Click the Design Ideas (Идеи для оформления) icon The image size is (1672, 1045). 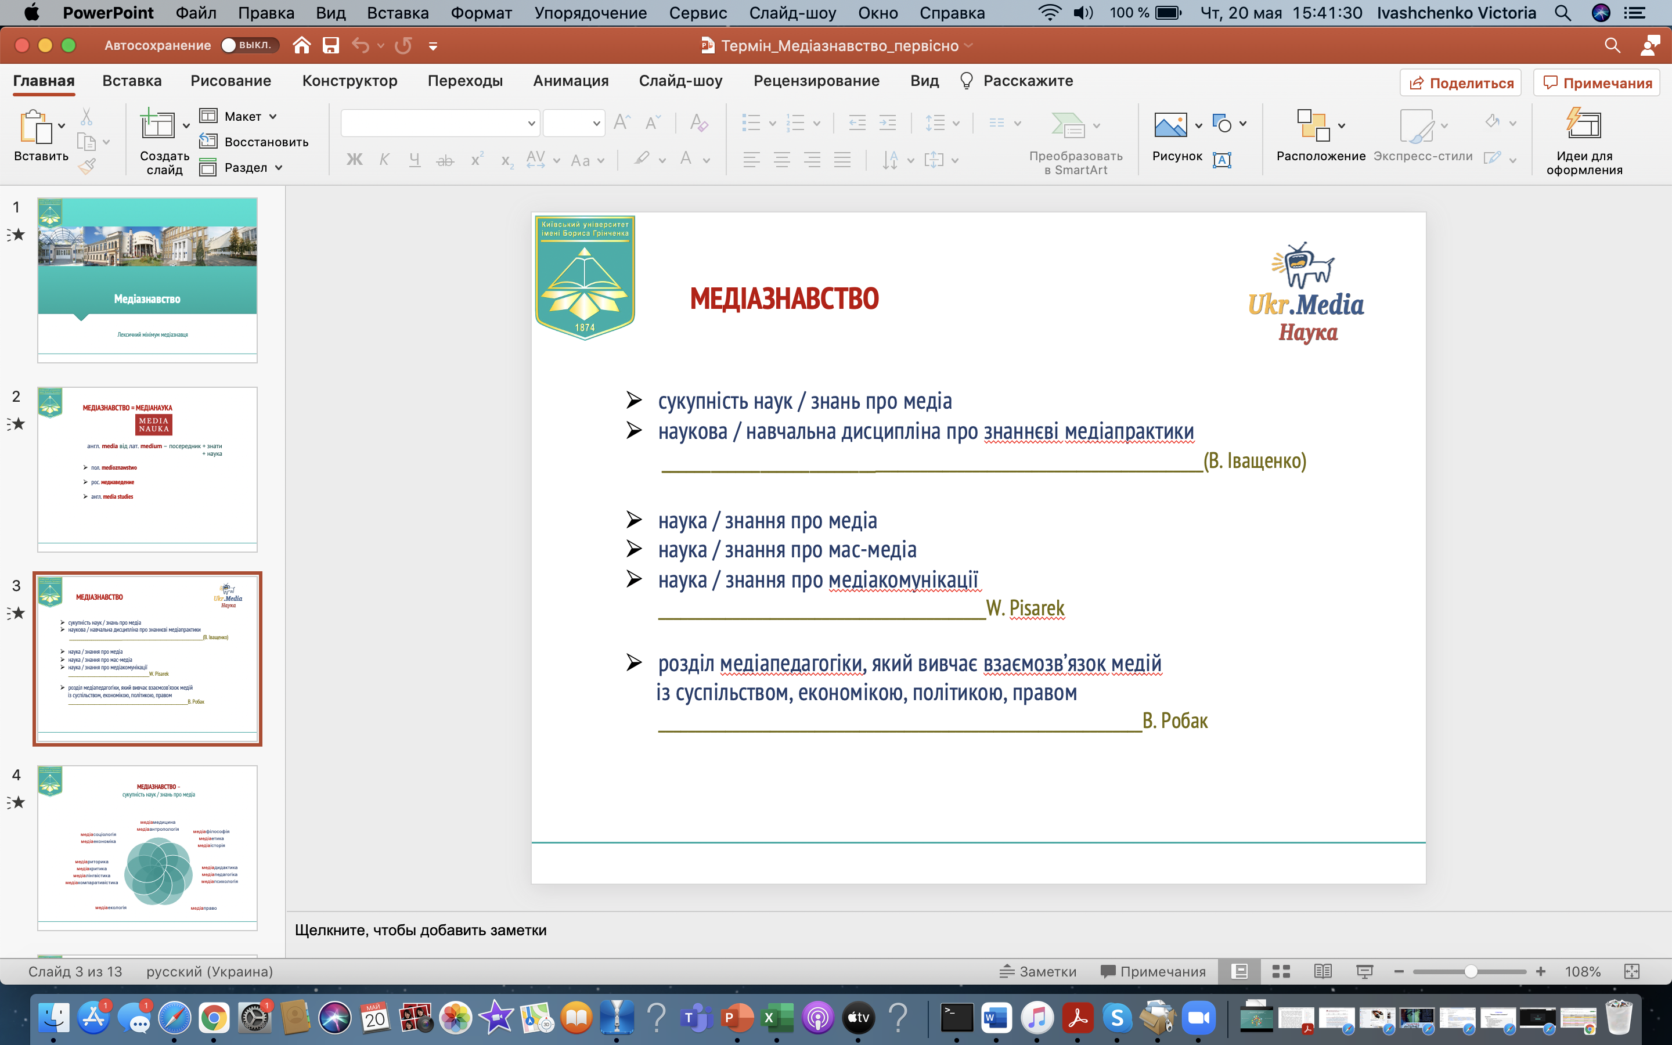click(1584, 125)
